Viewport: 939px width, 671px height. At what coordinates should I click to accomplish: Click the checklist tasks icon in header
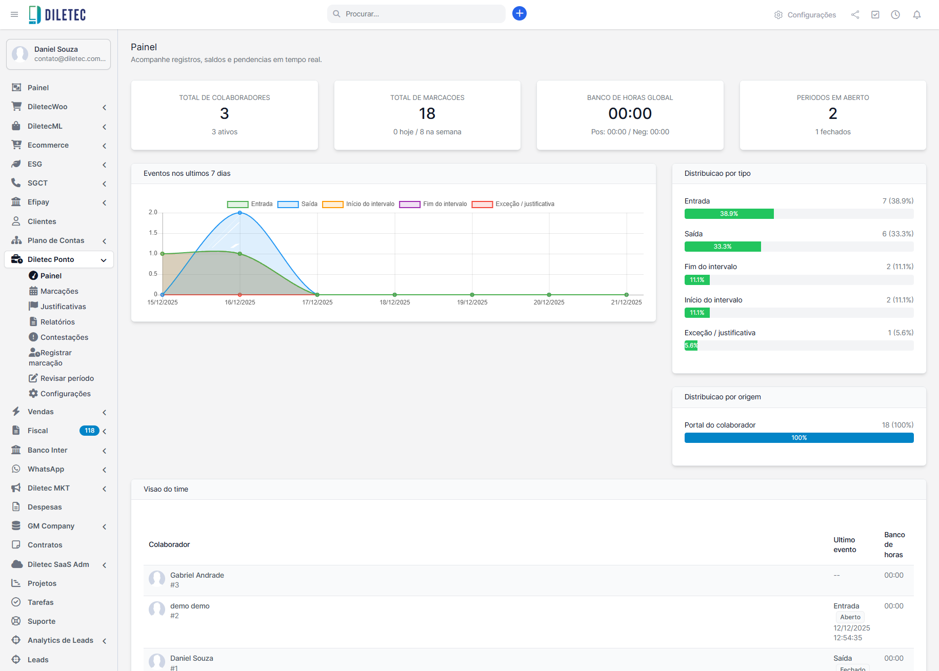click(875, 15)
